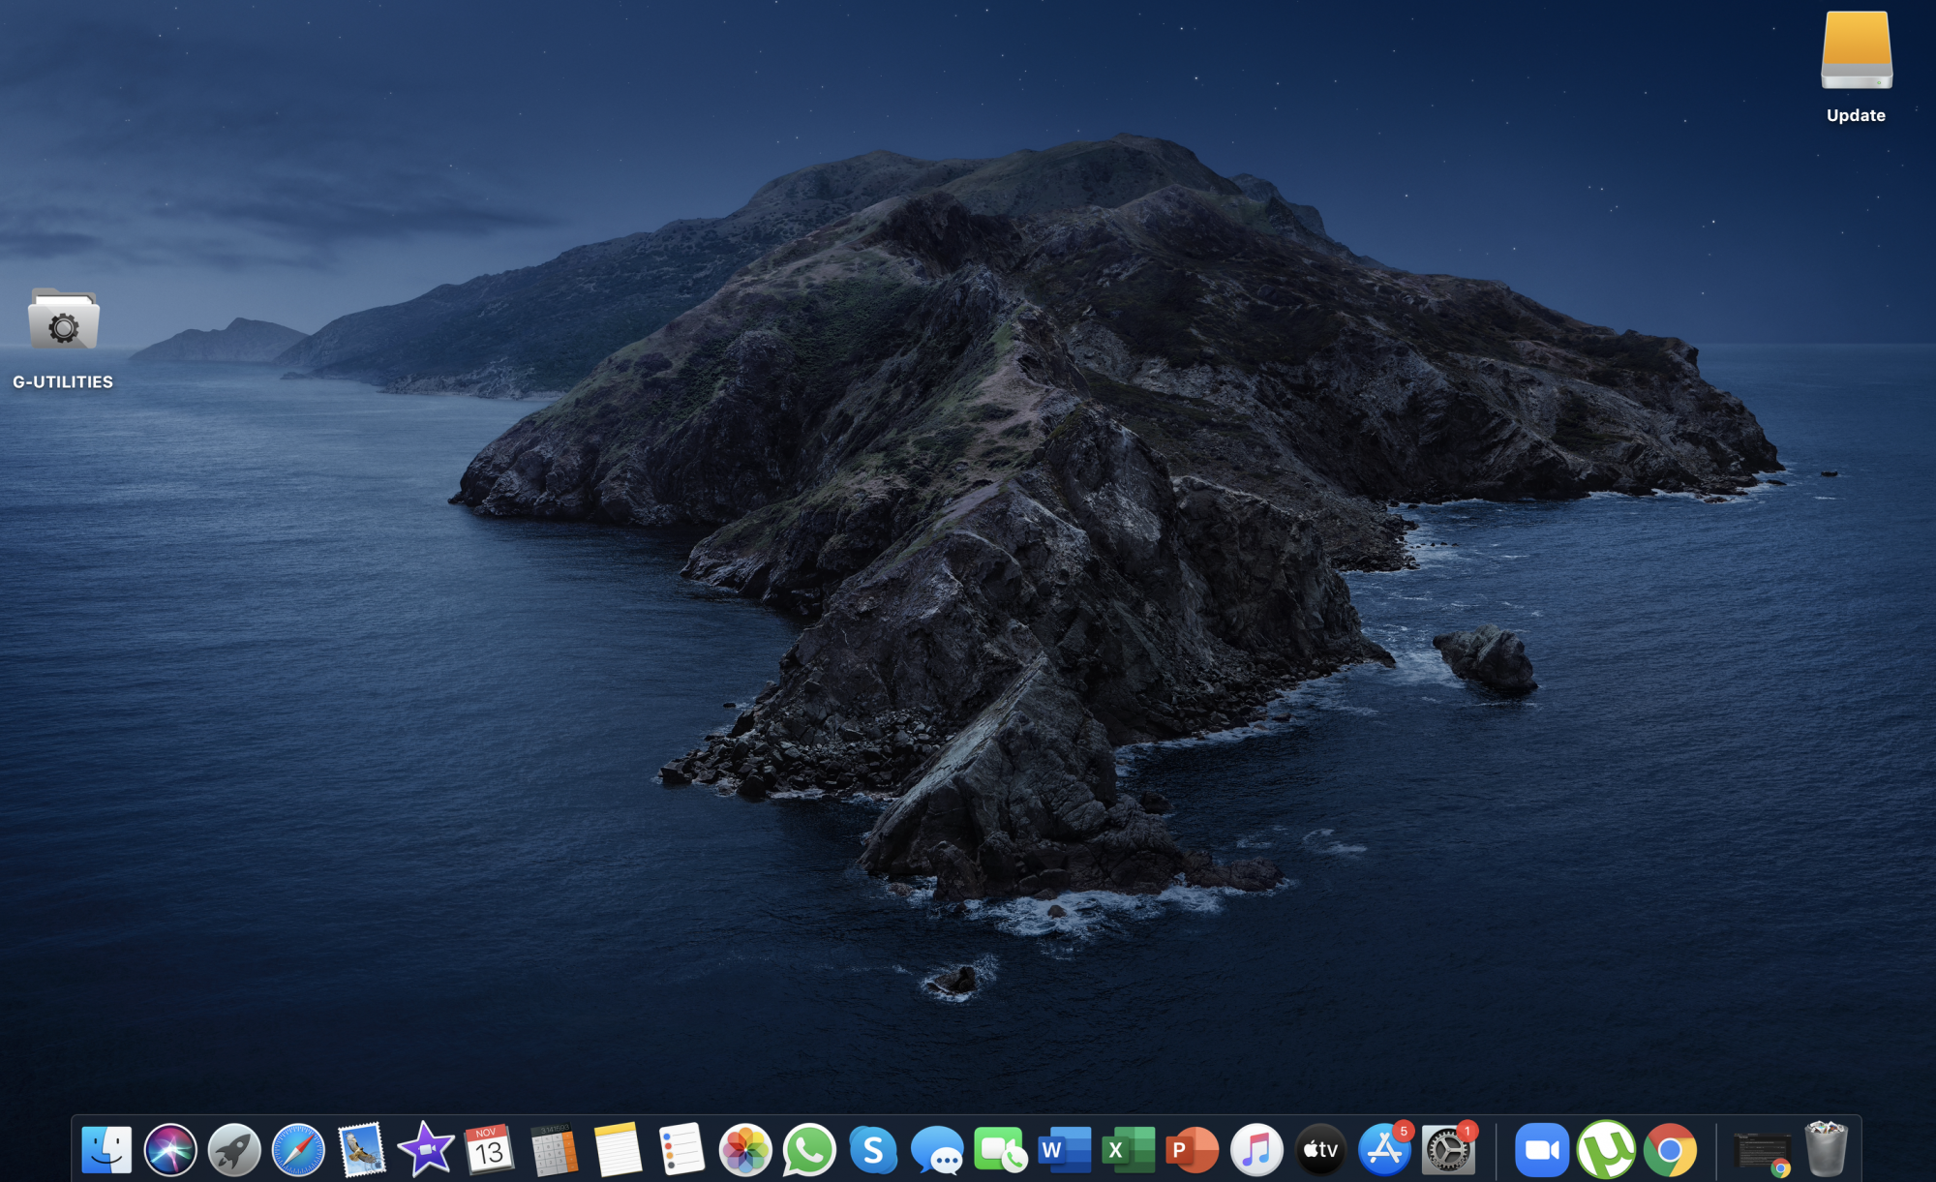Open Reminders list app

[x=681, y=1150]
